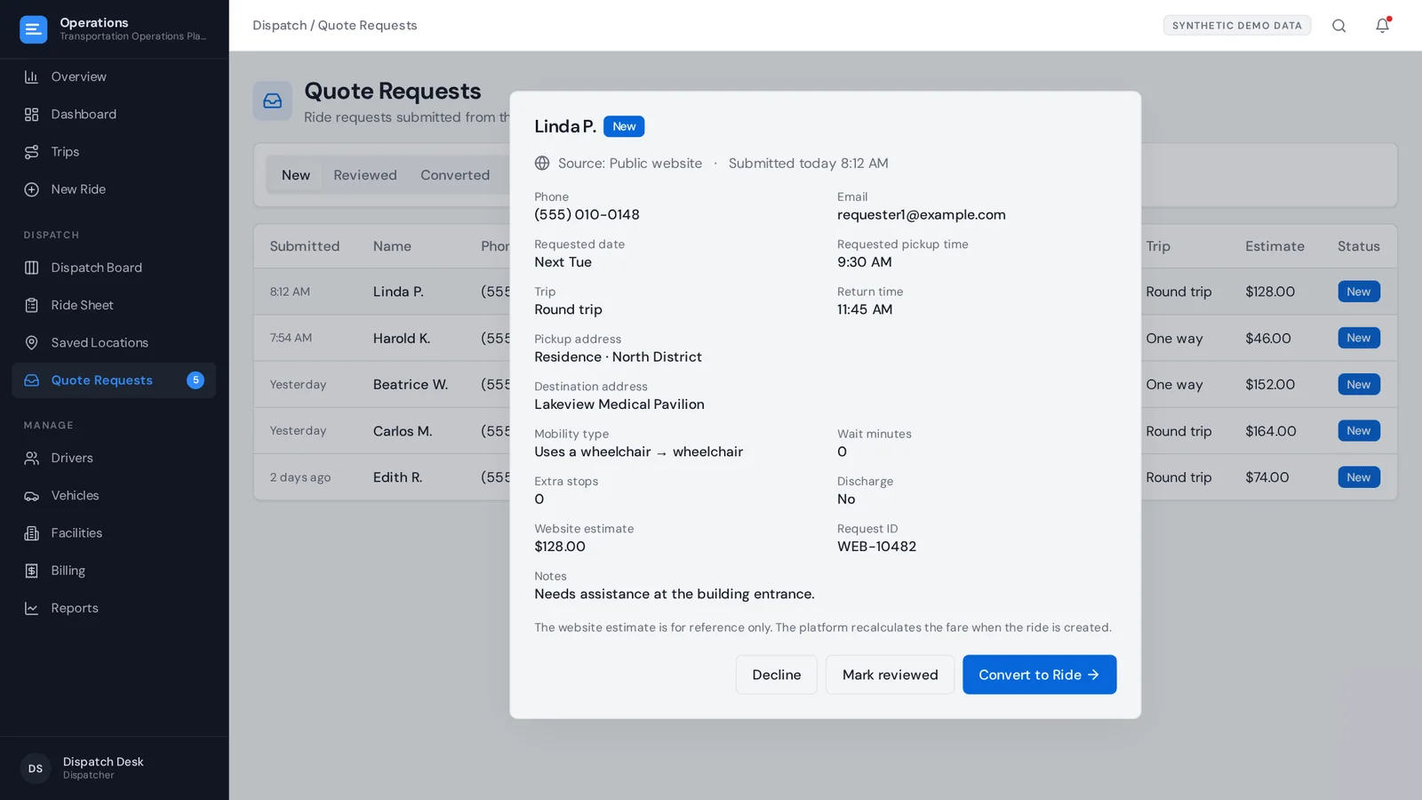Click the Request ID WEB-10482
Image resolution: width=1422 pixels, height=800 pixels.
pyautogui.click(x=876, y=547)
